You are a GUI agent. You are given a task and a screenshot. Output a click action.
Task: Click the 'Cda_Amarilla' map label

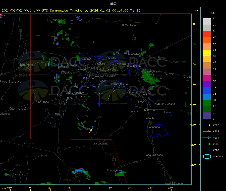click(19, 109)
